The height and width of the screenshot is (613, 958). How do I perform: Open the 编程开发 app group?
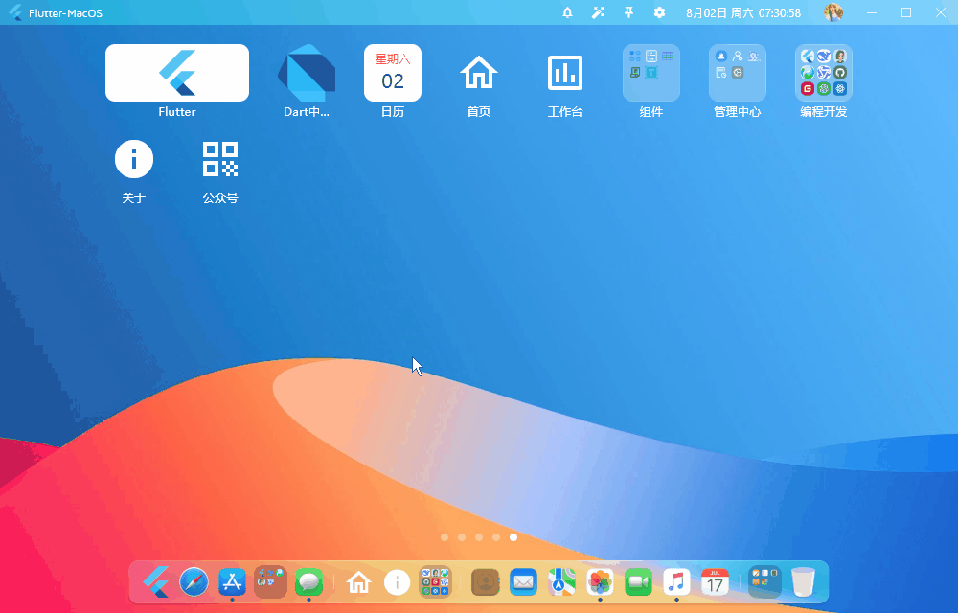click(x=824, y=72)
